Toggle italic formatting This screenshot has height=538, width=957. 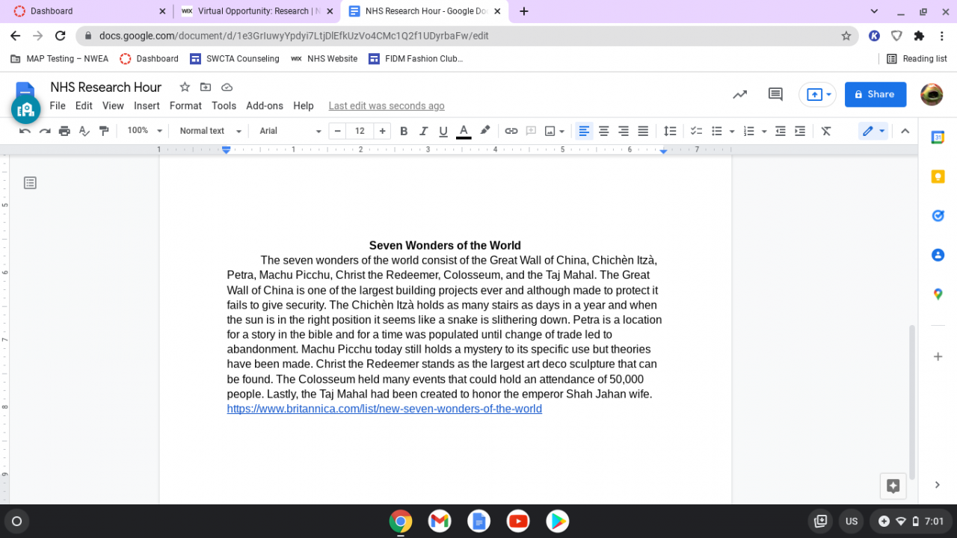423,131
